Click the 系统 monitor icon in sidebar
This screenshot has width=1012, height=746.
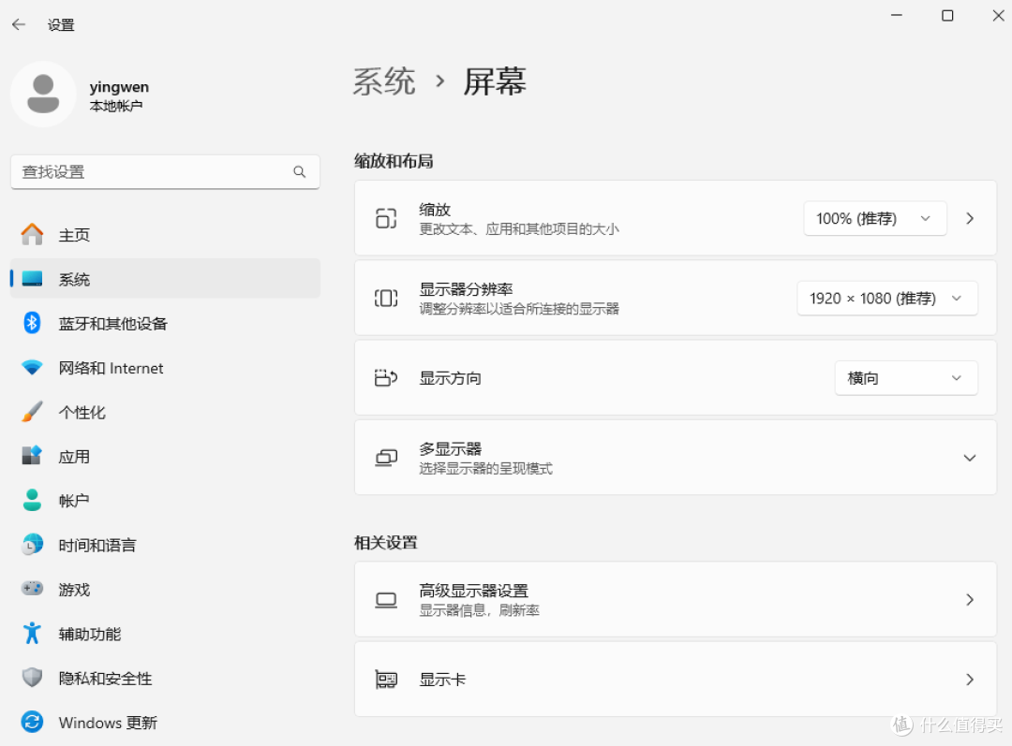coord(32,279)
